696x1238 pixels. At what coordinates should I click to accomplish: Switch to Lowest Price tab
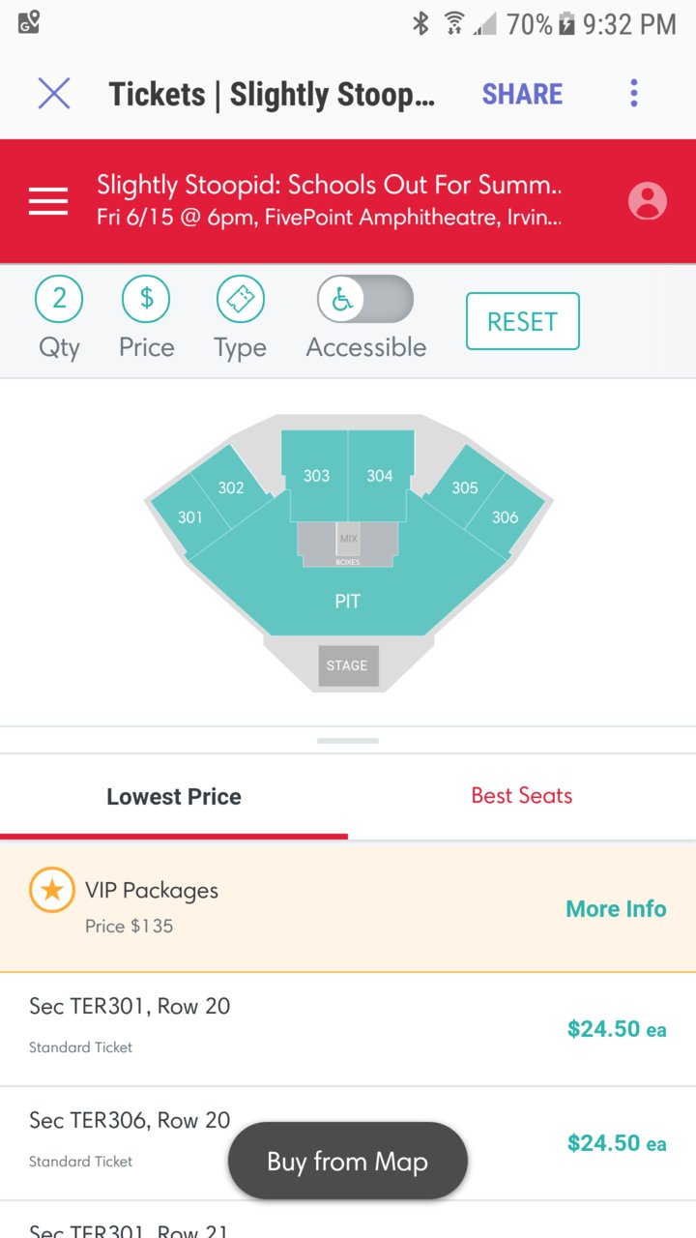pos(174,797)
